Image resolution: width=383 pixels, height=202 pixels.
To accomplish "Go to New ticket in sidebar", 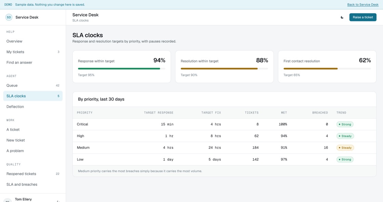I will tap(33, 140).
